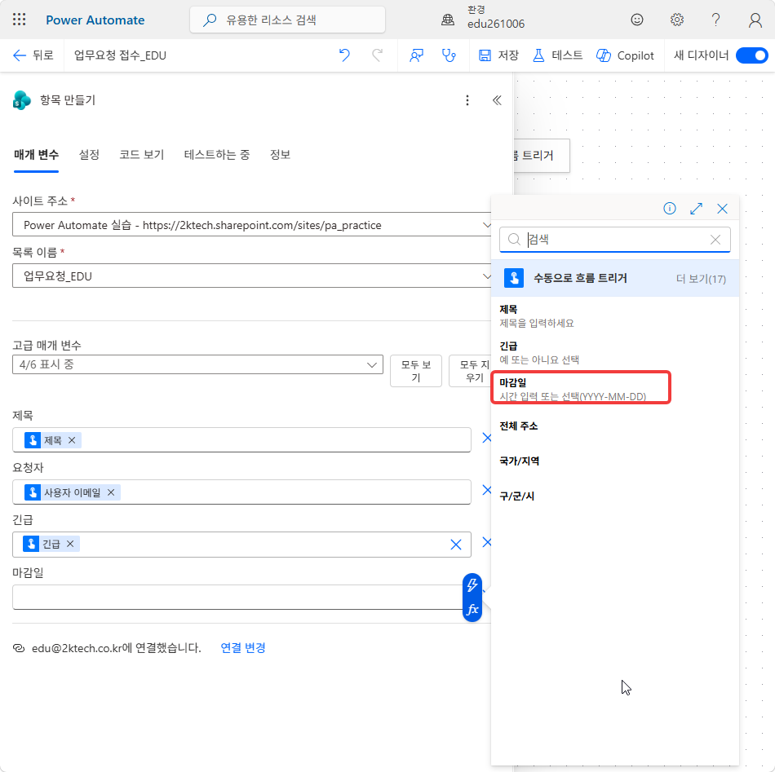Screen dimensions: 775x772
Task: Open the 고급 매개 변수 dropdown
Action: tap(197, 364)
